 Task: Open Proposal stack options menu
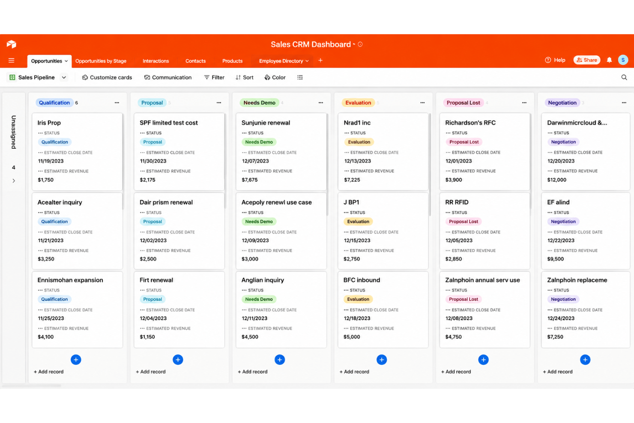(x=219, y=103)
